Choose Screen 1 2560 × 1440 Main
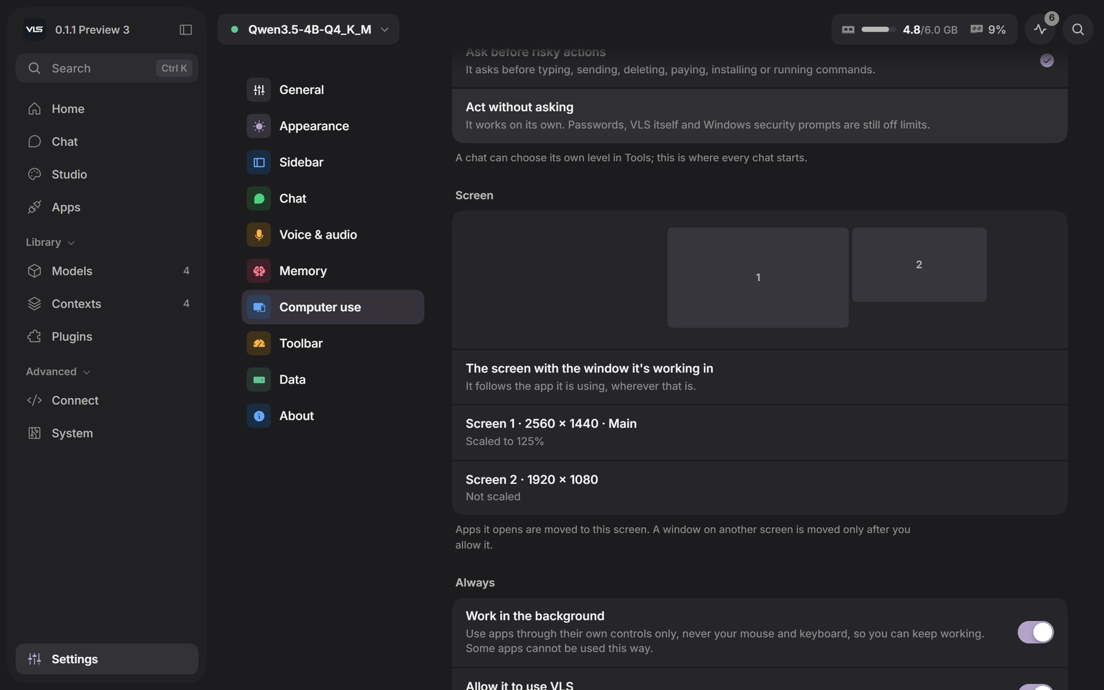This screenshot has width=1104, height=690. (x=760, y=432)
